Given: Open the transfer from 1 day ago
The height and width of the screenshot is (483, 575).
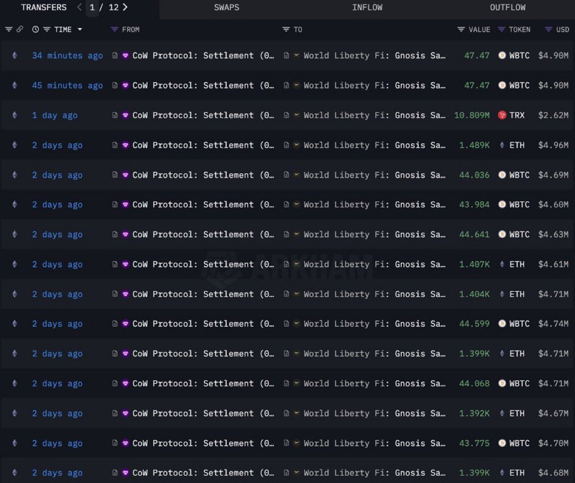Looking at the screenshot, I should pyautogui.click(x=55, y=115).
